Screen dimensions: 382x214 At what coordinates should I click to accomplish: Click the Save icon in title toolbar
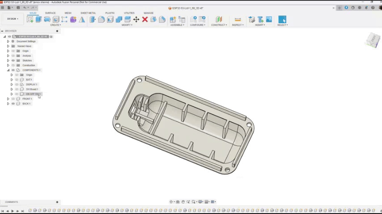18,8
